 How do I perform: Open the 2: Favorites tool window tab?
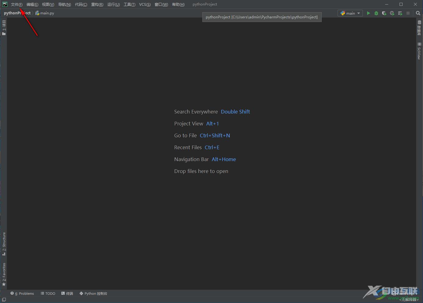4,274
